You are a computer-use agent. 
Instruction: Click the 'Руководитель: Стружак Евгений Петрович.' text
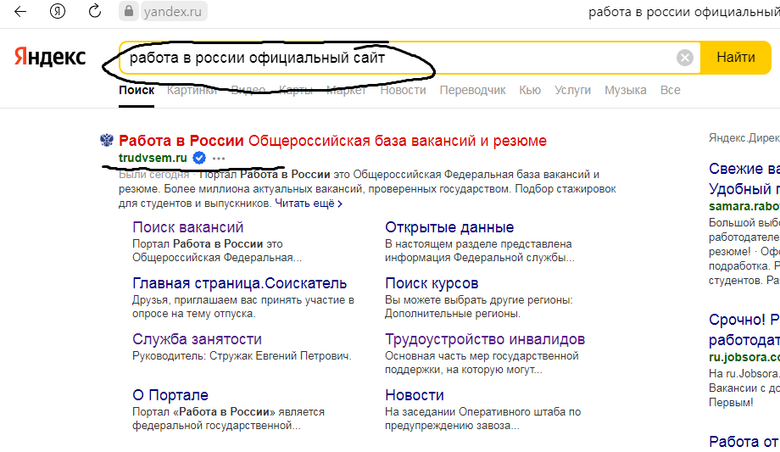pyautogui.click(x=242, y=356)
